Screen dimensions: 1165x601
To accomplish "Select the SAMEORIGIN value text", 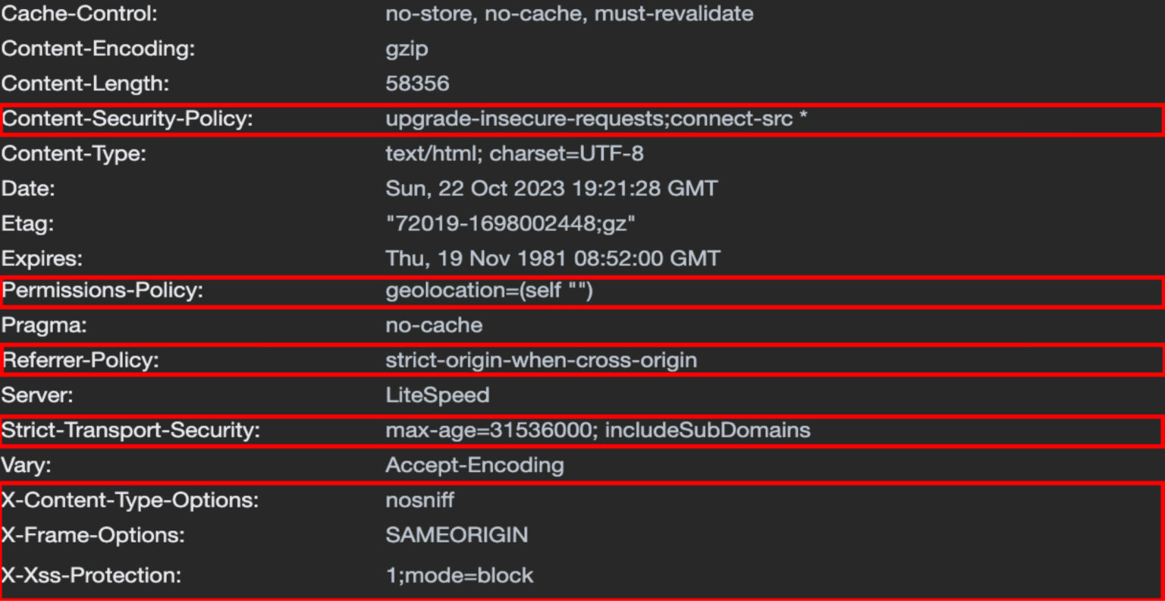I will pyautogui.click(x=457, y=535).
